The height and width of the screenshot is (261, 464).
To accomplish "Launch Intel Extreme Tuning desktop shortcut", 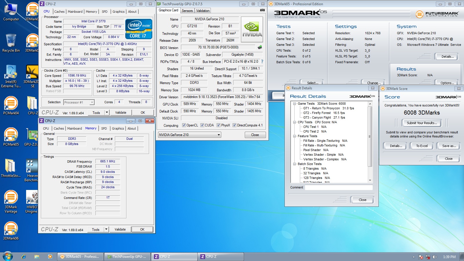I will (11, 76).
